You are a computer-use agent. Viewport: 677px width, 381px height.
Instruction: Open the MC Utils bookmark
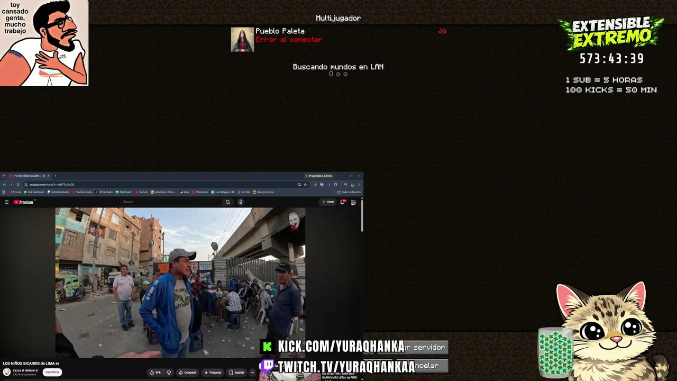(243, 192)
